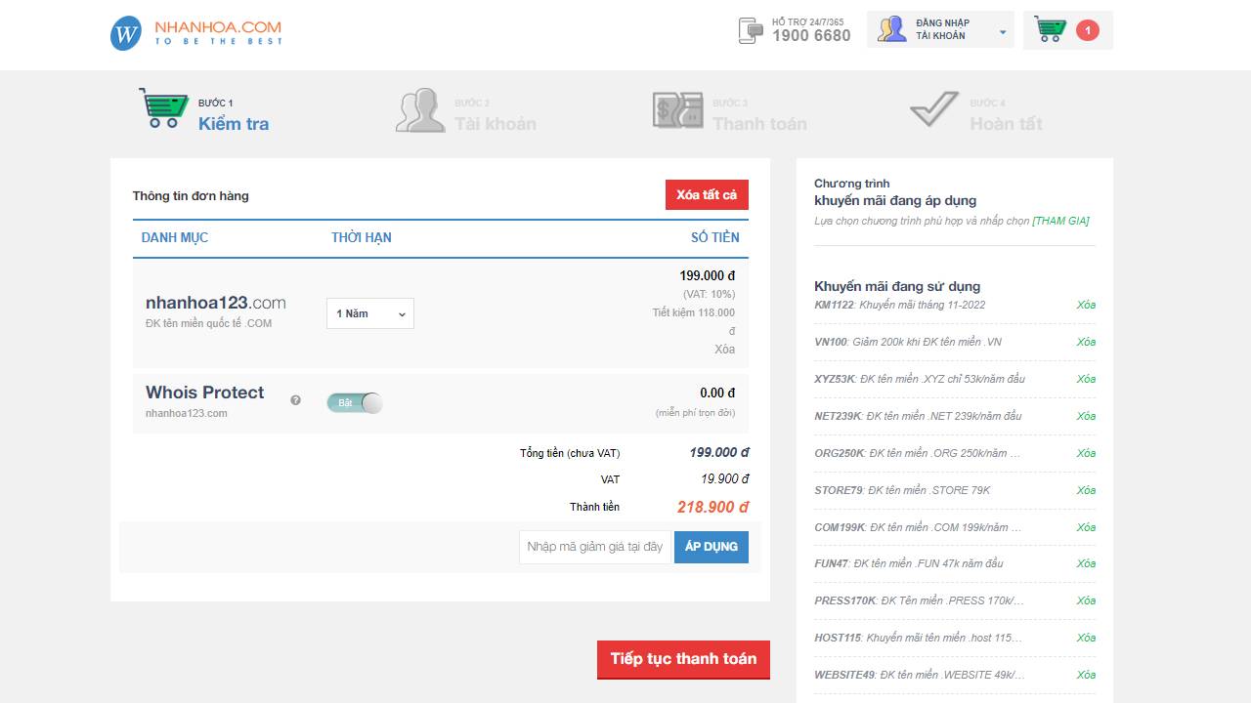Toggle the Whois Protect switch
Screen dimensions: 1251x703
pyautogui.click(x=355, y=402)
